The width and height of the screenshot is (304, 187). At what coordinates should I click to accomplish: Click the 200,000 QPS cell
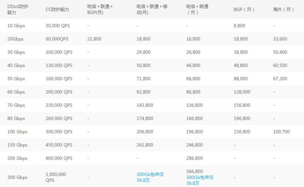pos(59,92)
